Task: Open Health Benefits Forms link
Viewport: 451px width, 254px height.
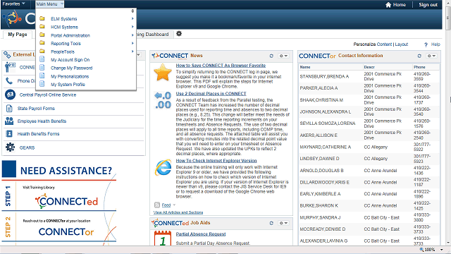Action: coord(38,134)
